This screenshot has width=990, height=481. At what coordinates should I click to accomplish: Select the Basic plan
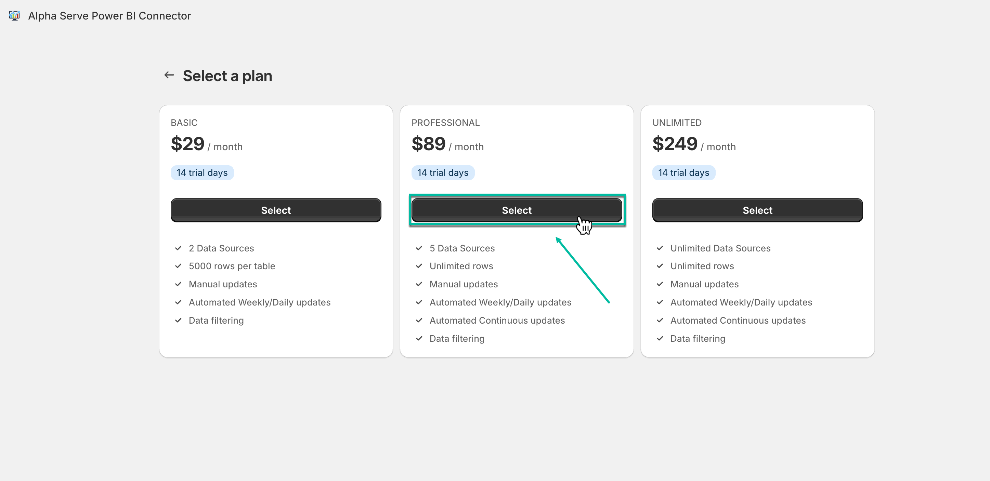276,210
